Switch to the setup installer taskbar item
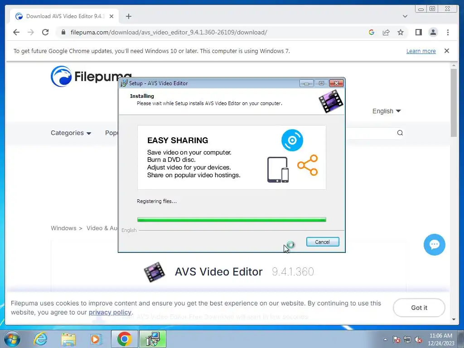 [x=153, y=339]
